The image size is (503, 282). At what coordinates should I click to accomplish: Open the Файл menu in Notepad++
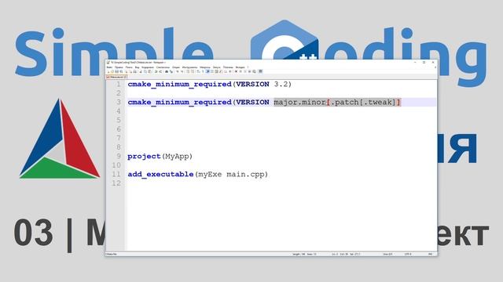click(109, 67)
